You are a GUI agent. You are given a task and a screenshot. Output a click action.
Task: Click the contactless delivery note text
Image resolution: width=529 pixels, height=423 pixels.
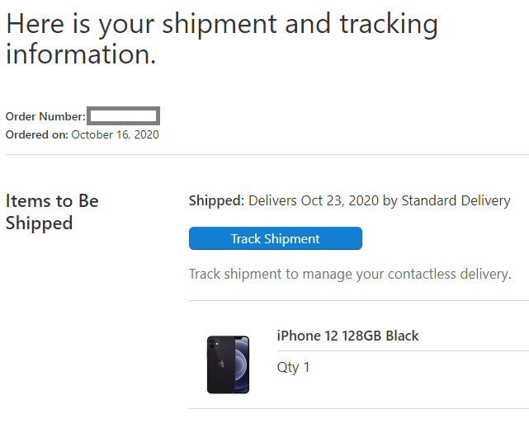(x=350, y=274)
